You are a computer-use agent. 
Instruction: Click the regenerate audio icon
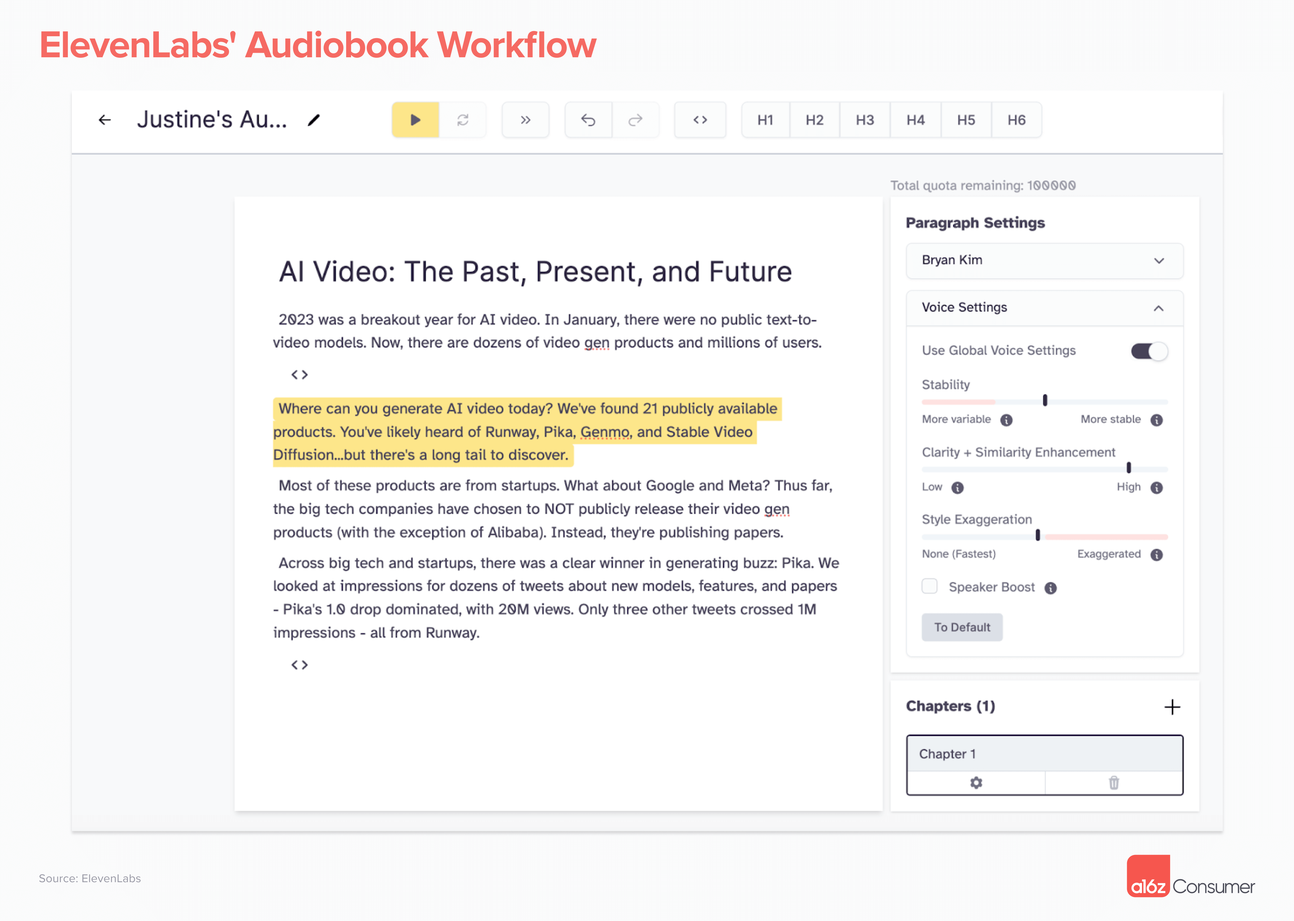[x=463, y=120]
